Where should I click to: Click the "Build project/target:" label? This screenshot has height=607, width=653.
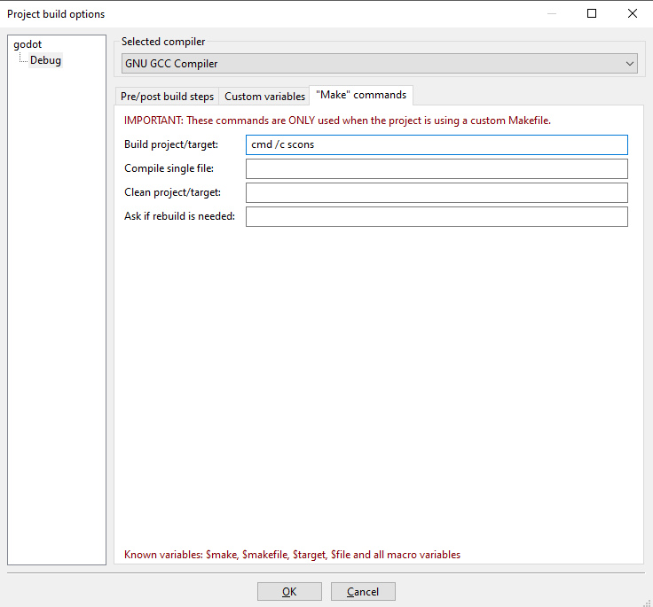[x=171, y=144]
